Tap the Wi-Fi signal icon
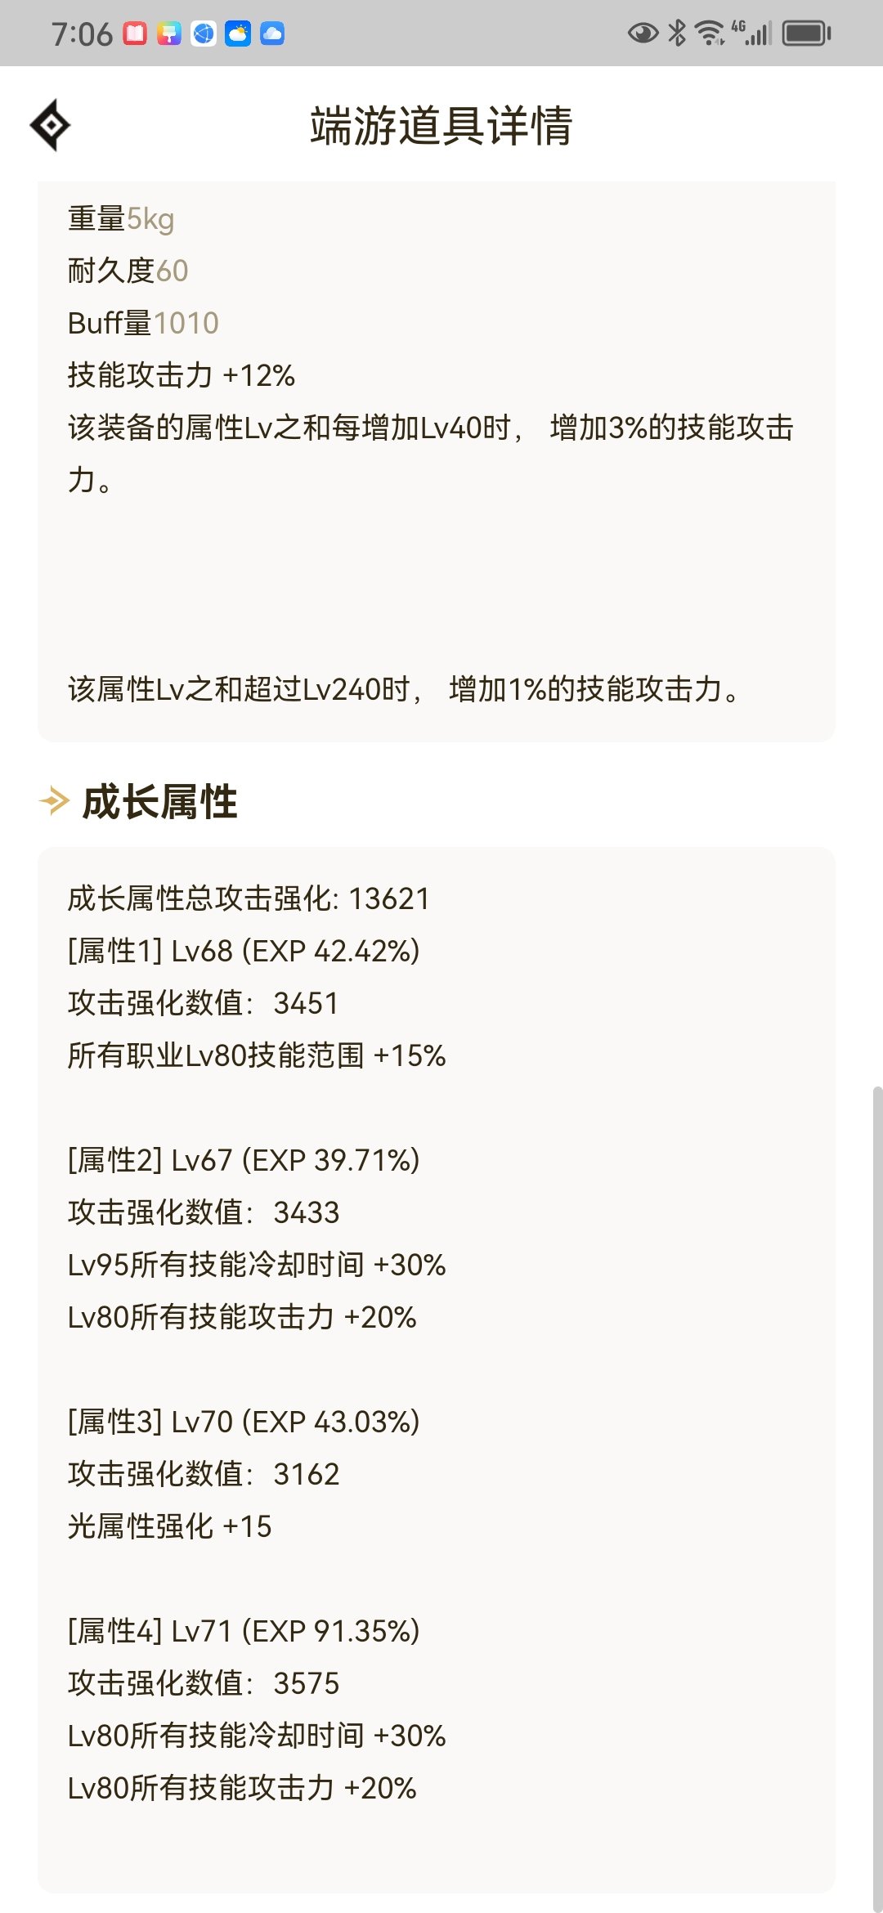Viewport: 883px width, 1913px height. pyautogui.click(x=709, y=34)
